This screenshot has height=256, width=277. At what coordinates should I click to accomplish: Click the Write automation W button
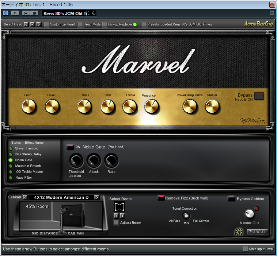pyautogui.click(x=34, y=13)
